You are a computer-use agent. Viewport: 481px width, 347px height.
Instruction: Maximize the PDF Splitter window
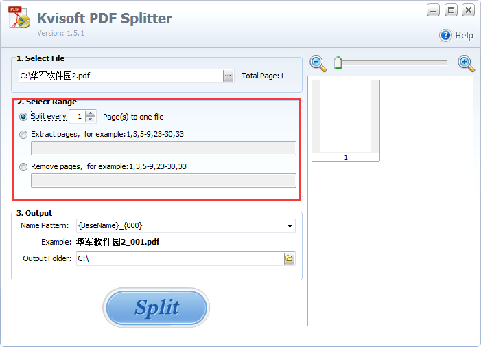[451, 10]
